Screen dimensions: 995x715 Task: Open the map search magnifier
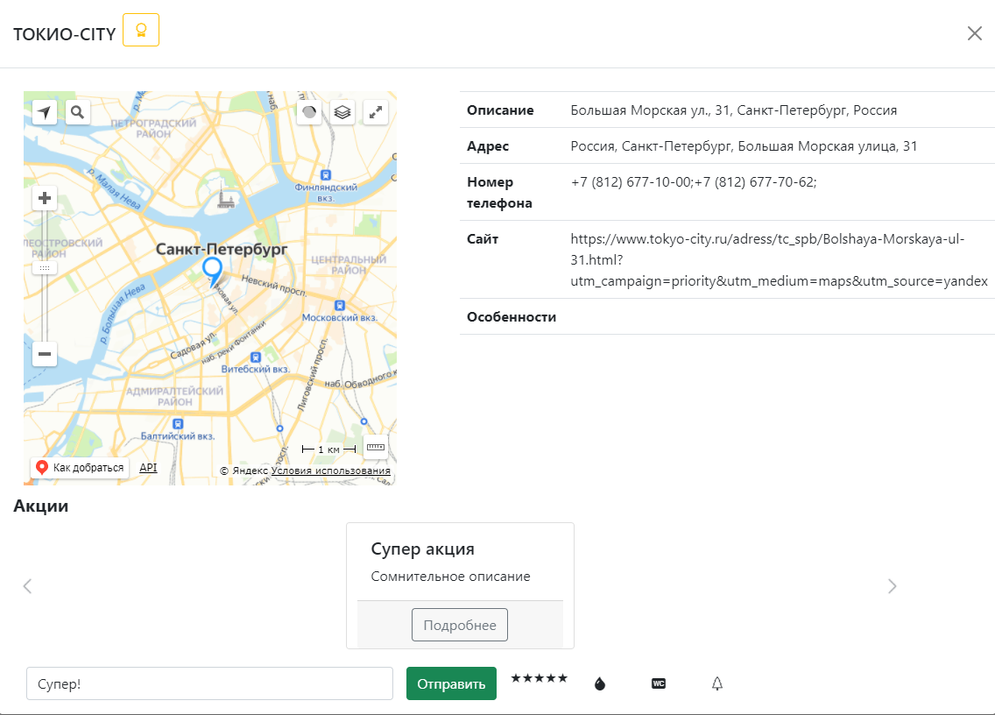pyautogui.click(x=77, y=112)
